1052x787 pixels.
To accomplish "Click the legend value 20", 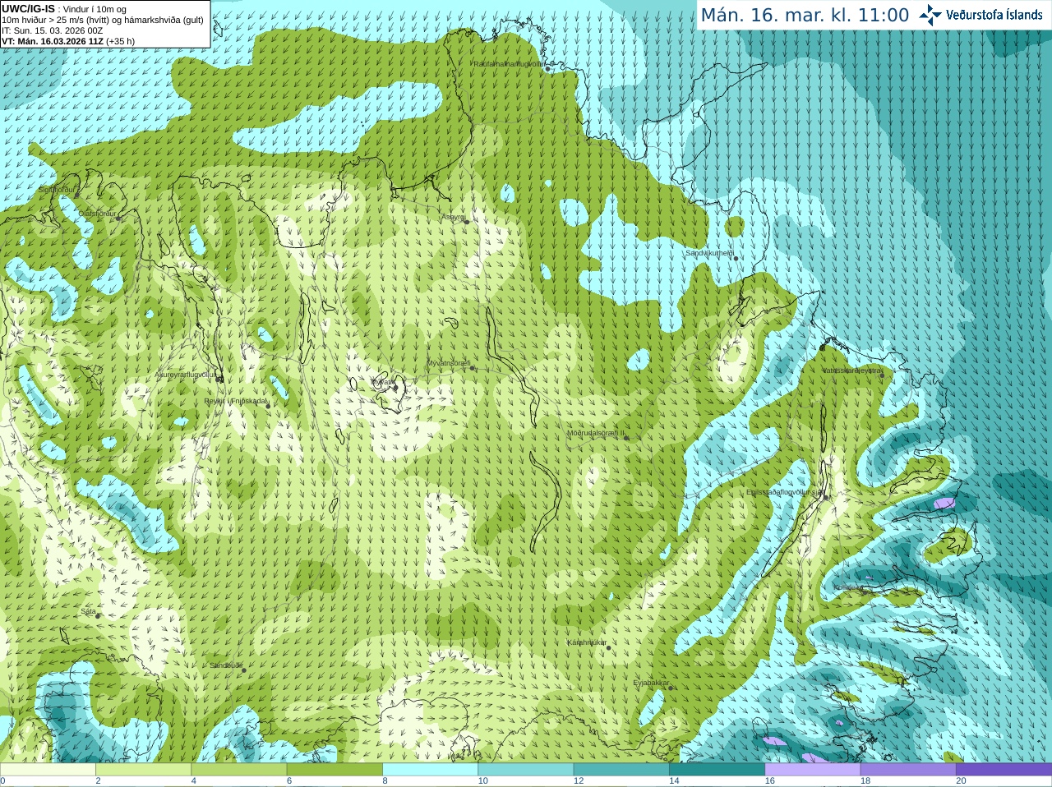I will click(961, 781).
